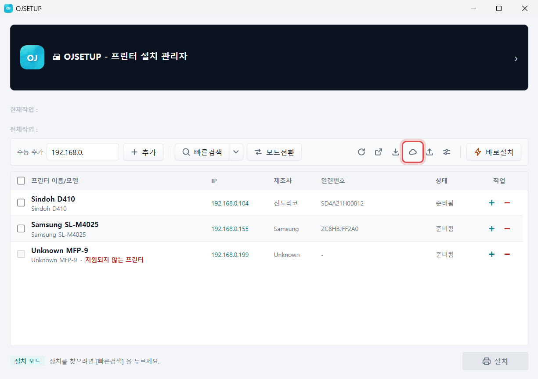Toggle the select-all header checkbox
Viewport: 538px width, 379px height.
(x=21, y=180)
